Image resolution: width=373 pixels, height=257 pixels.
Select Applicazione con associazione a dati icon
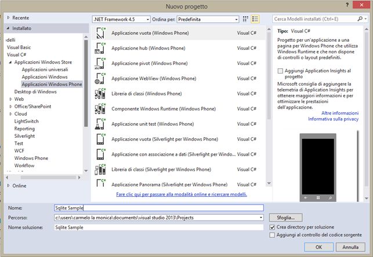tap(100, 155)
